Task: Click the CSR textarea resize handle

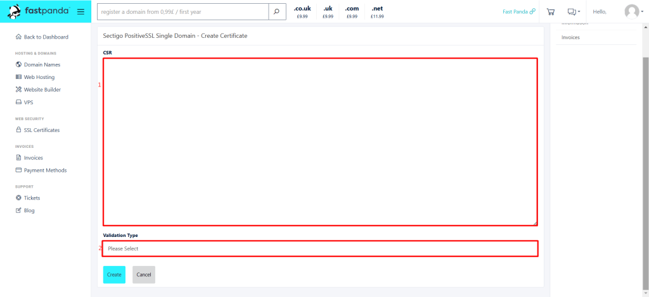Action: [534, 222]
